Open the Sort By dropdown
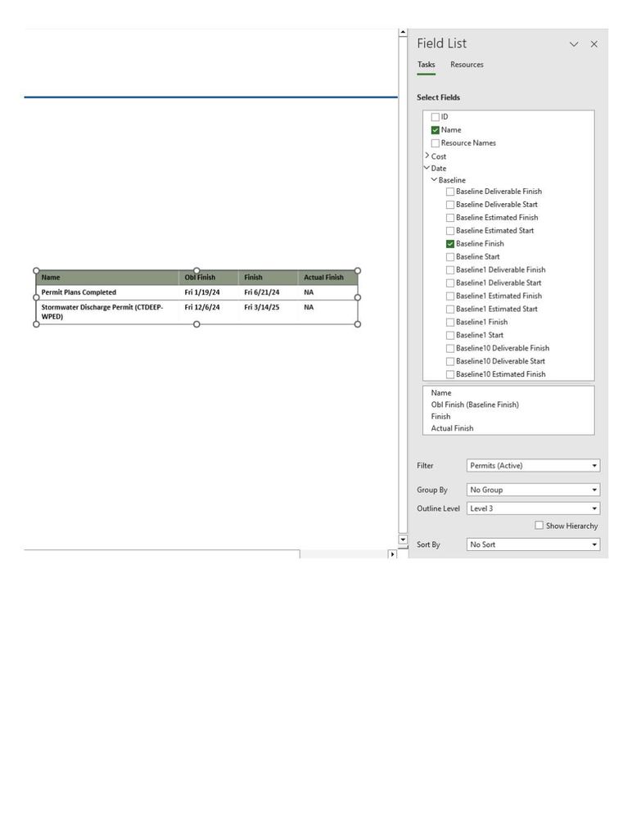Screen dimensions: 632x818 pos(533,545)
